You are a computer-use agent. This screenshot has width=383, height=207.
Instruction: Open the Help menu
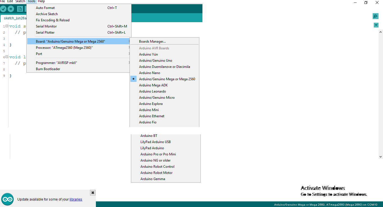tap(41, 1)
